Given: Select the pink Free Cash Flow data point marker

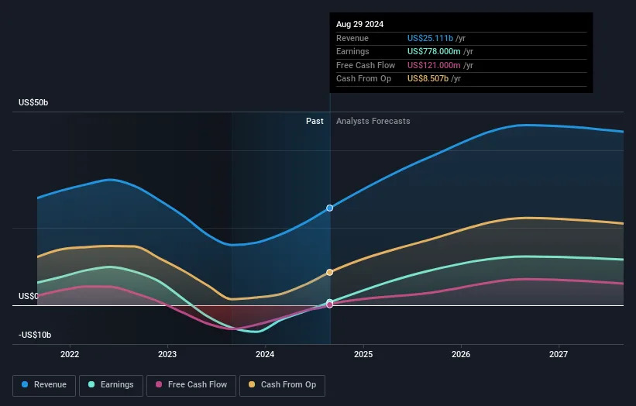Looking at the screenshot, I should point(330,305).
